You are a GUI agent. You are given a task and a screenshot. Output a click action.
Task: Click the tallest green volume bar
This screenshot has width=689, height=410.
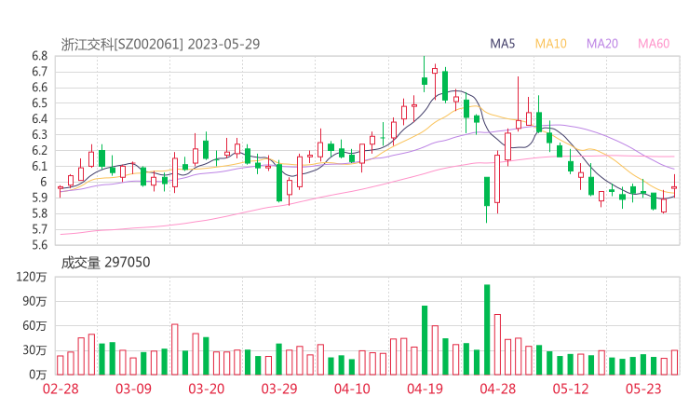487,330
